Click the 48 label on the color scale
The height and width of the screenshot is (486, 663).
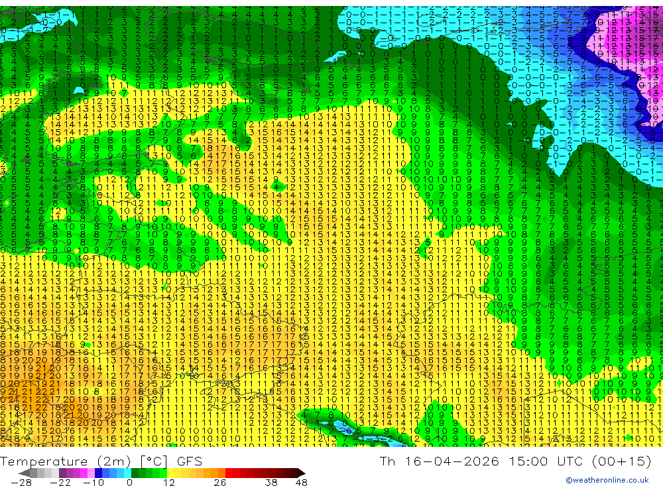302,483
